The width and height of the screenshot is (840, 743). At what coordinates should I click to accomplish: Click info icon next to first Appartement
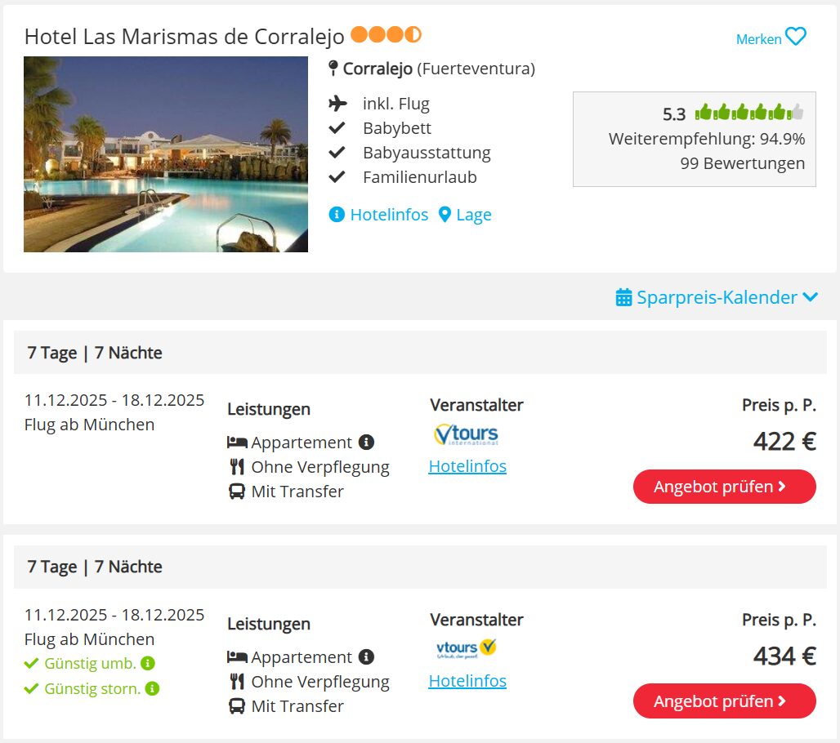366,443
